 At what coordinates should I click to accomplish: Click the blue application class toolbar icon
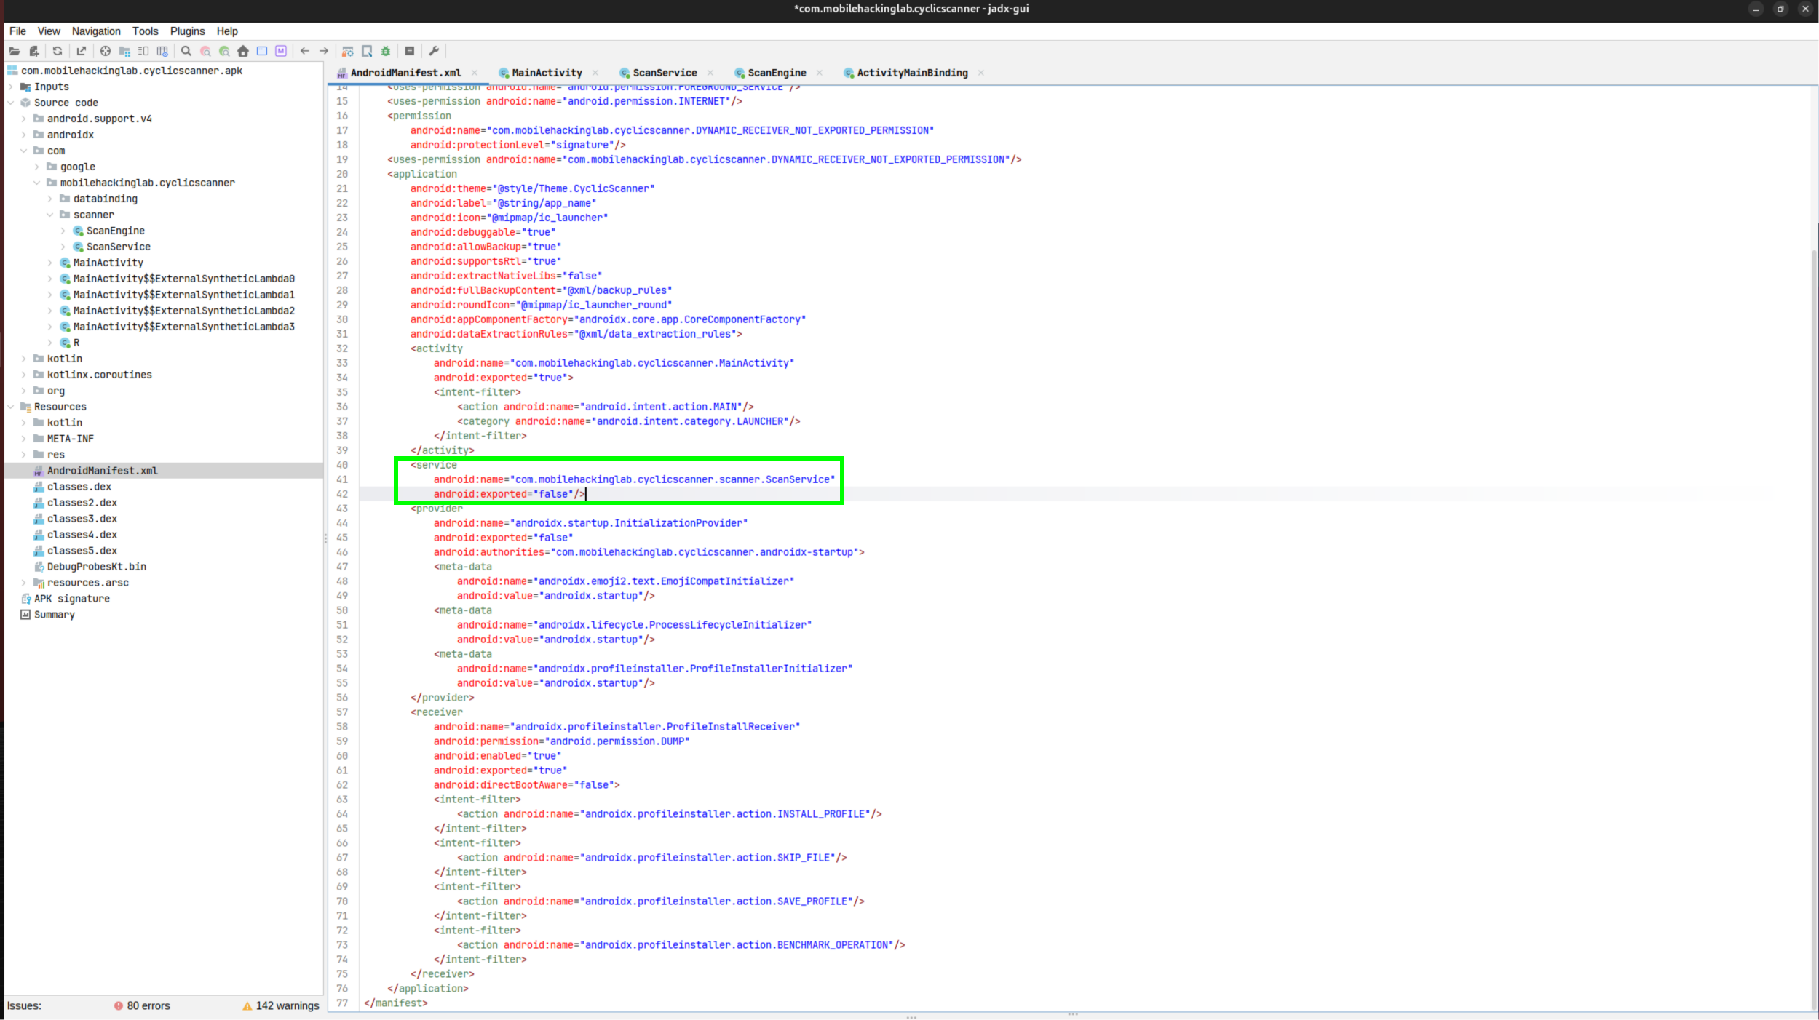point(262,51)
